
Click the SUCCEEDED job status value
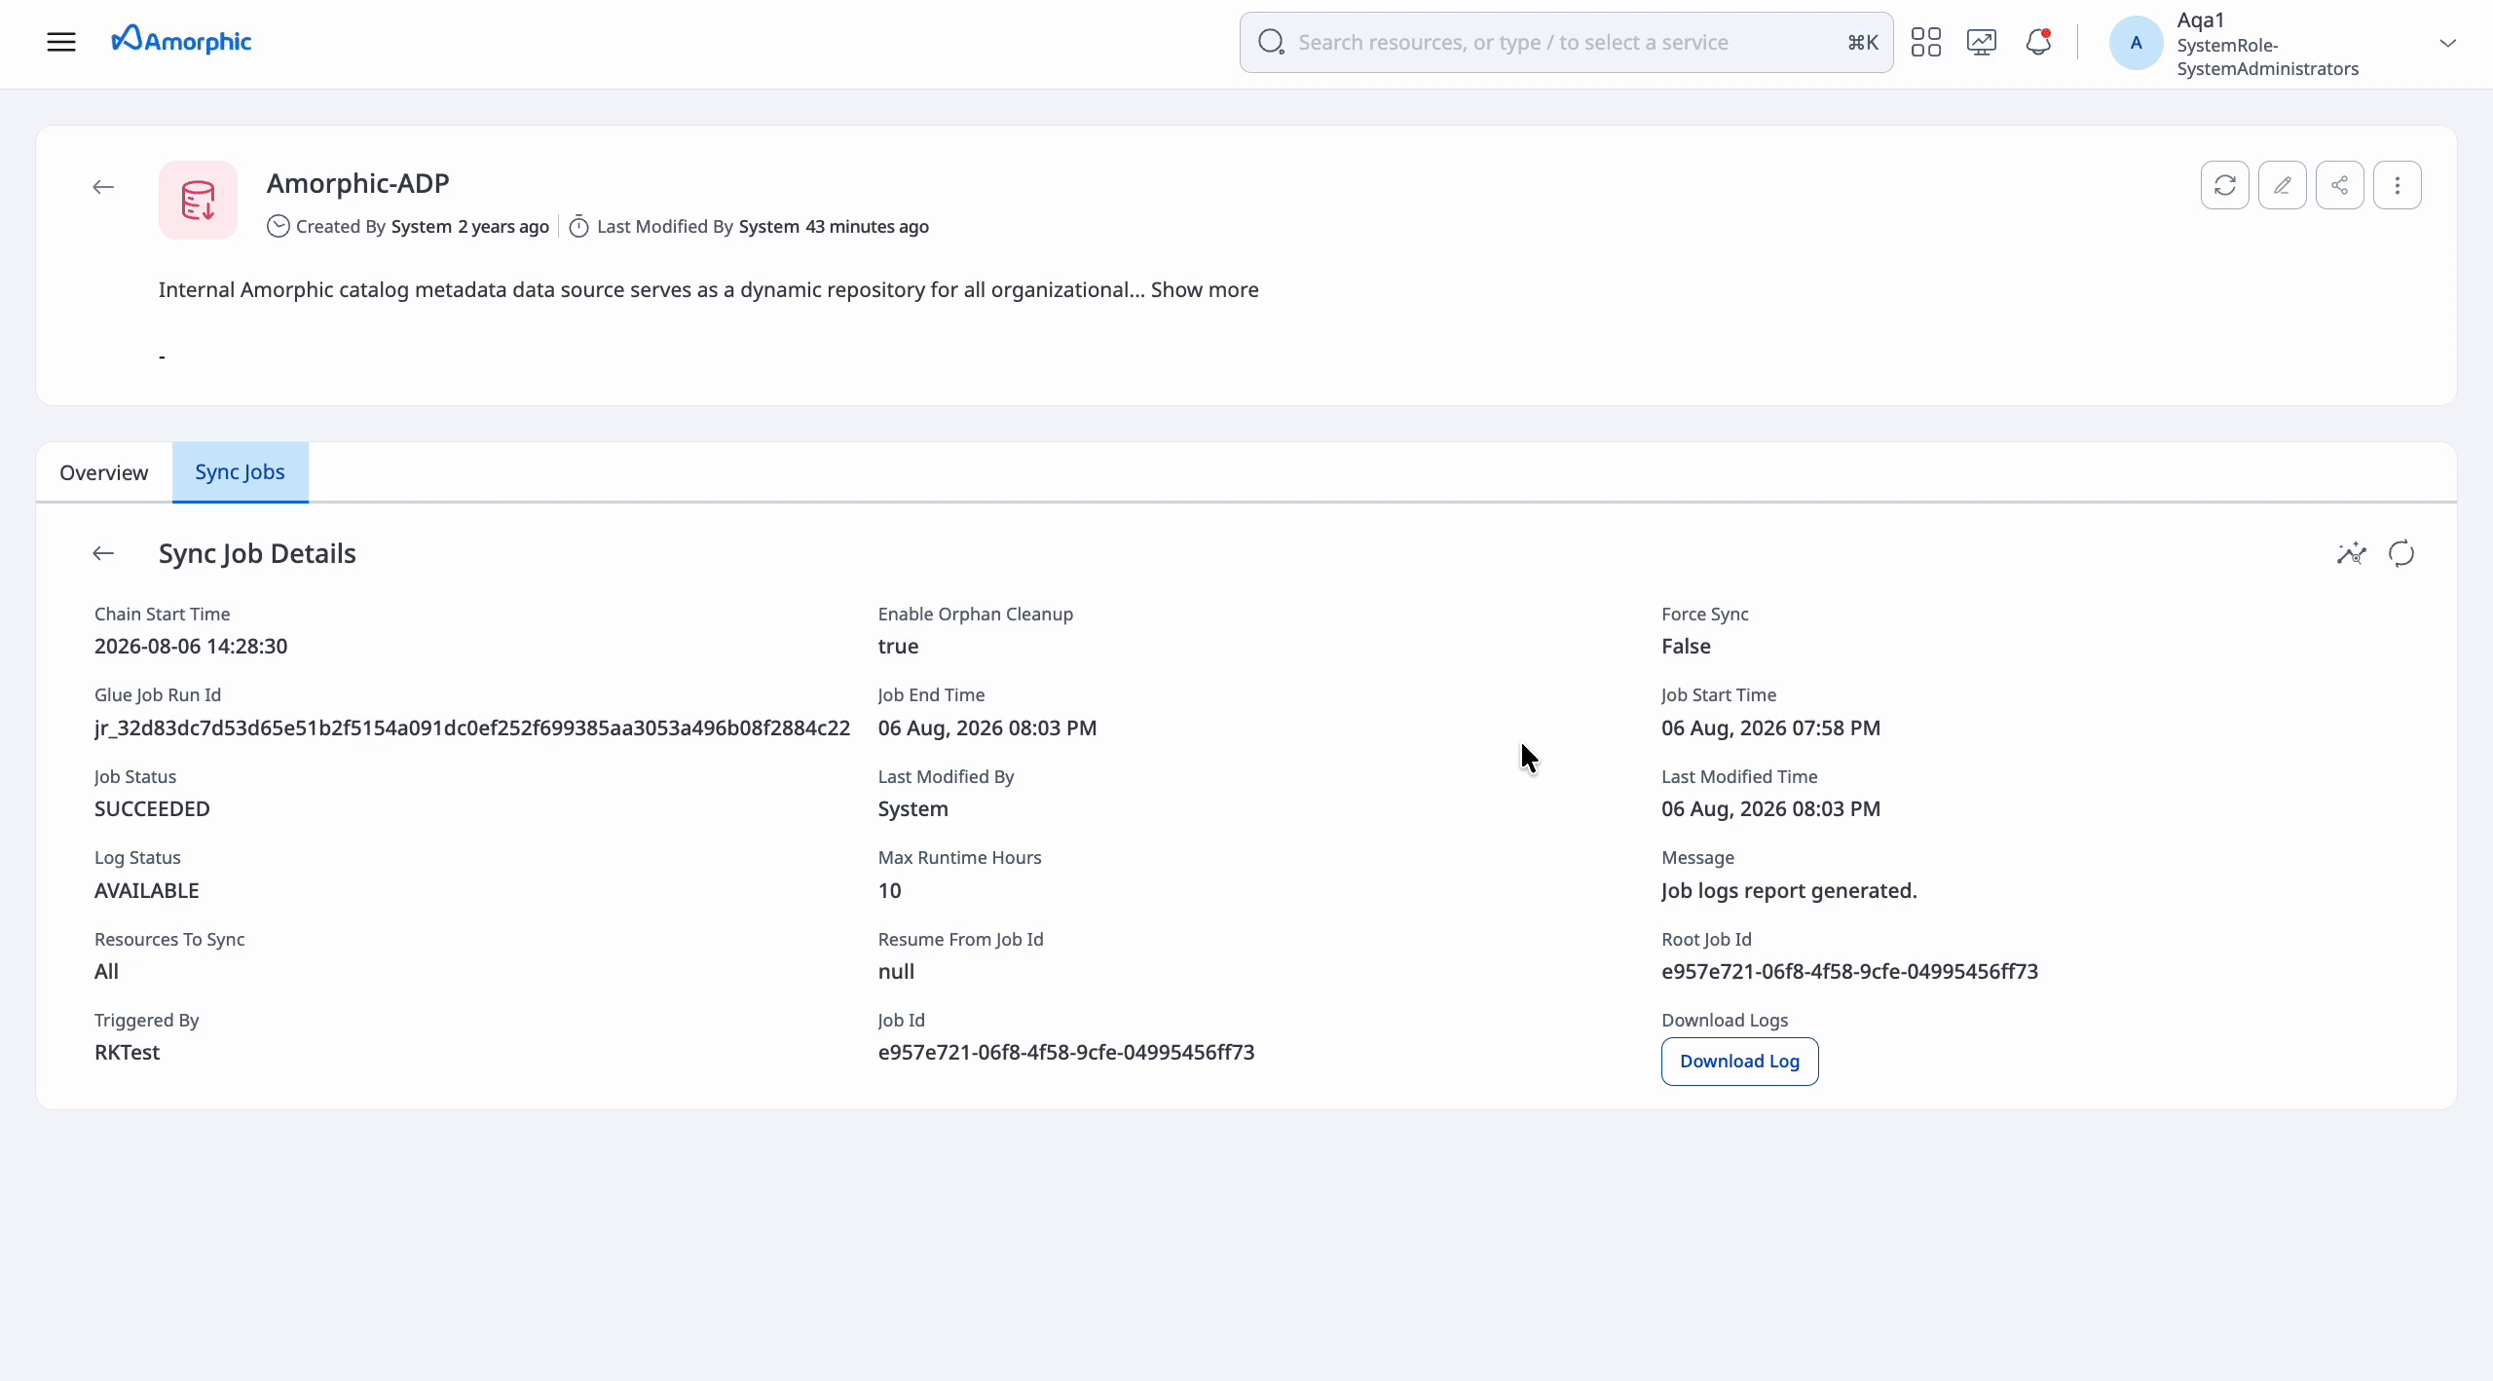click(152, 809)
